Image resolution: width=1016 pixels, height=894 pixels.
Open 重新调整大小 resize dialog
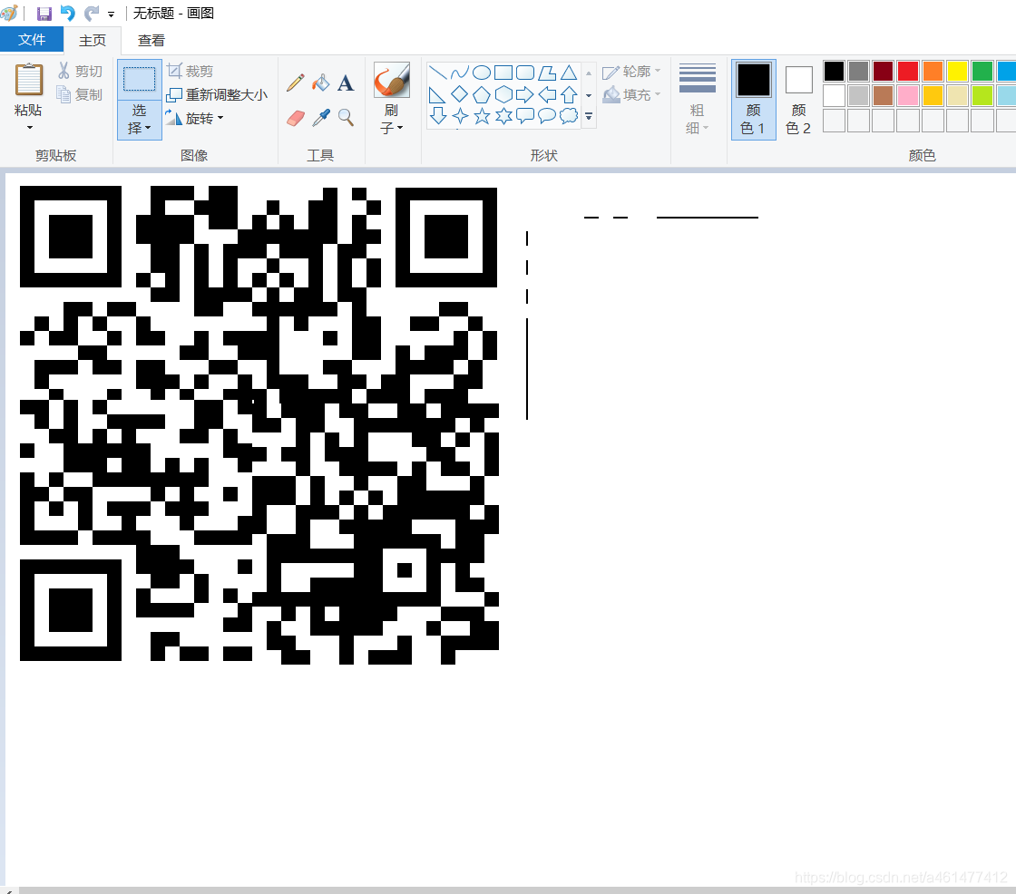tap(217, 94)
